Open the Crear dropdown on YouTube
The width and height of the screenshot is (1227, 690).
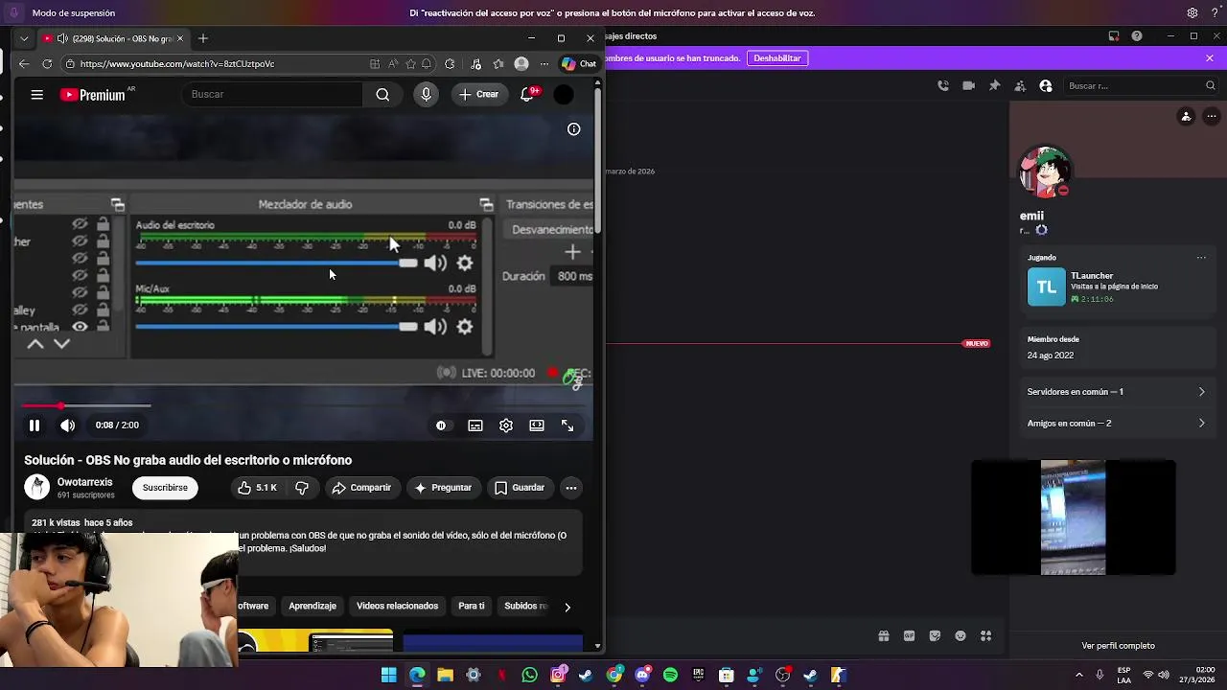pos(478,94)
